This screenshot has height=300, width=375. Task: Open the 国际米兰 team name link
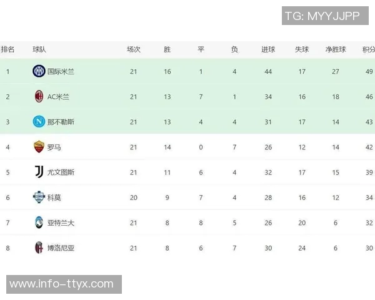61,72
